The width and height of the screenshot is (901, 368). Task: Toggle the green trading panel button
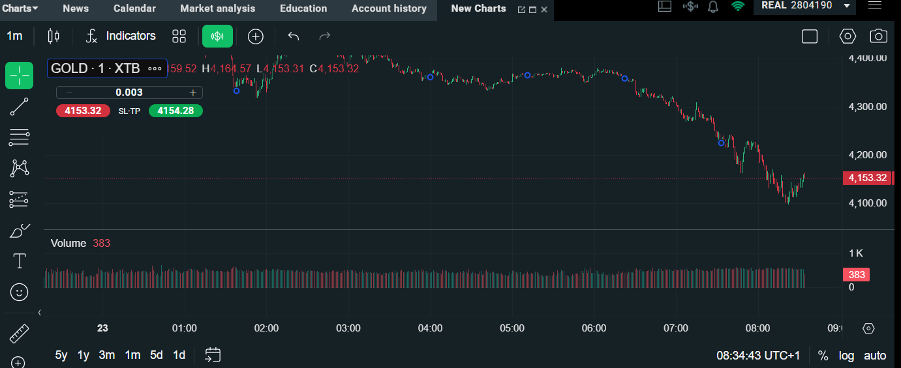pyautogui.click(x=217, y=36)
